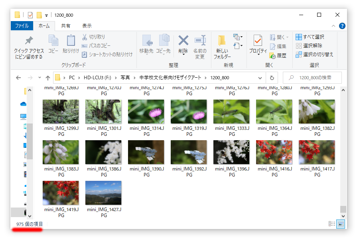Viewport: 359px width, 239px height.
Task: Click History (履歴) icon
Action: coord(272,56)
